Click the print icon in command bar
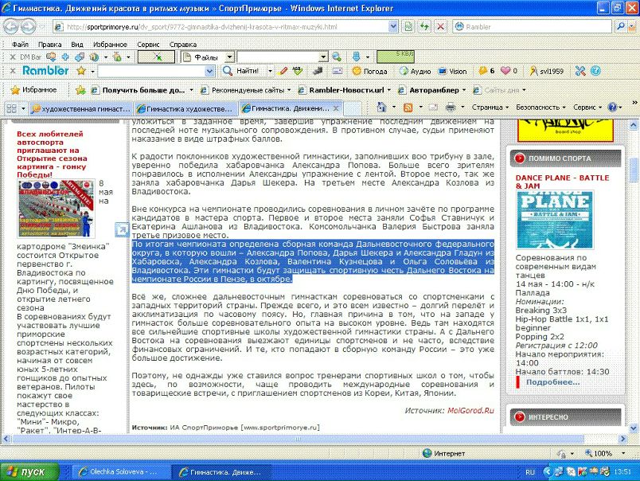The width and height of the screenshot is (640, 481). pyautogui.click(x=450, y=107)
